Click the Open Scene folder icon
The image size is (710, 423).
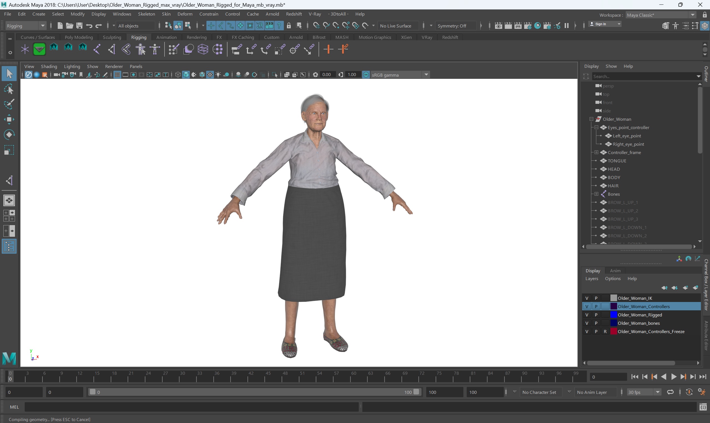point(70,26)
